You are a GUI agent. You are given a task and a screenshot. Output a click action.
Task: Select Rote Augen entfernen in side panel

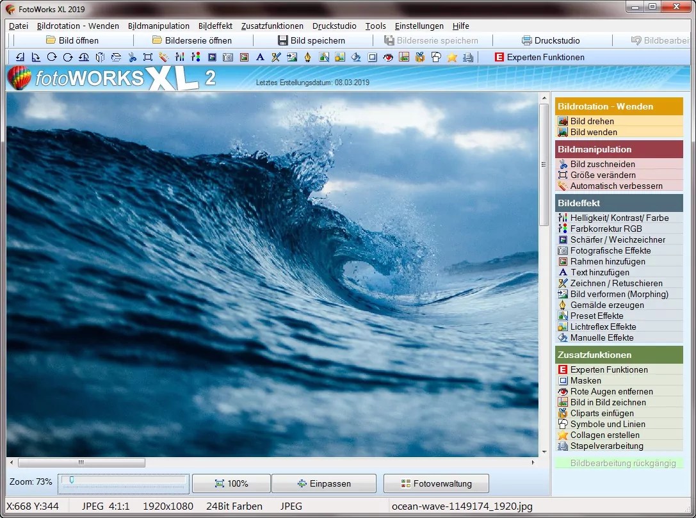pos(619,391)
